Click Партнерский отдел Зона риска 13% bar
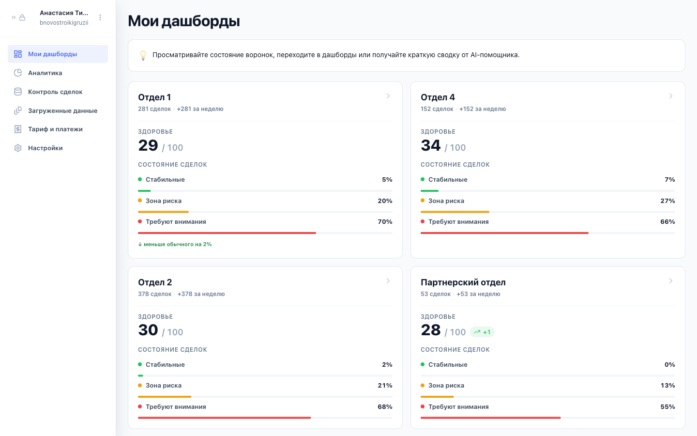The width and height of the screenshot is (697, 436). click(548, 397)
